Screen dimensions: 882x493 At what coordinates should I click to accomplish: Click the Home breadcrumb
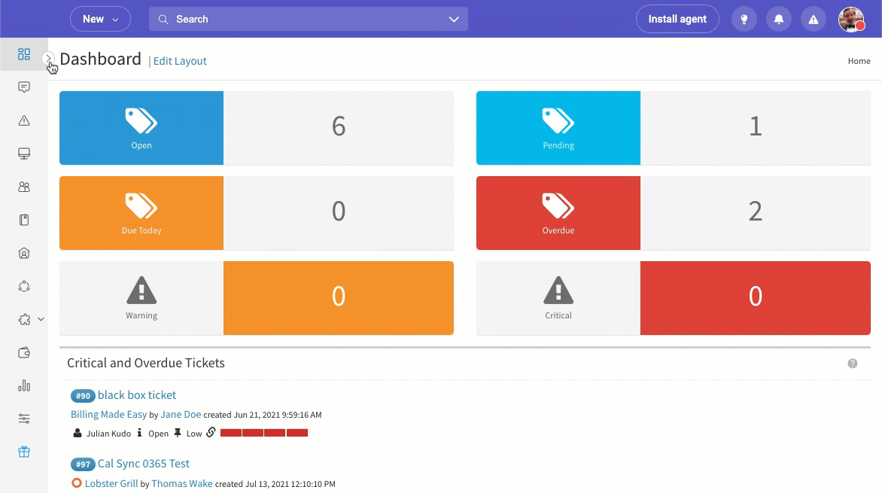[859, 61]
